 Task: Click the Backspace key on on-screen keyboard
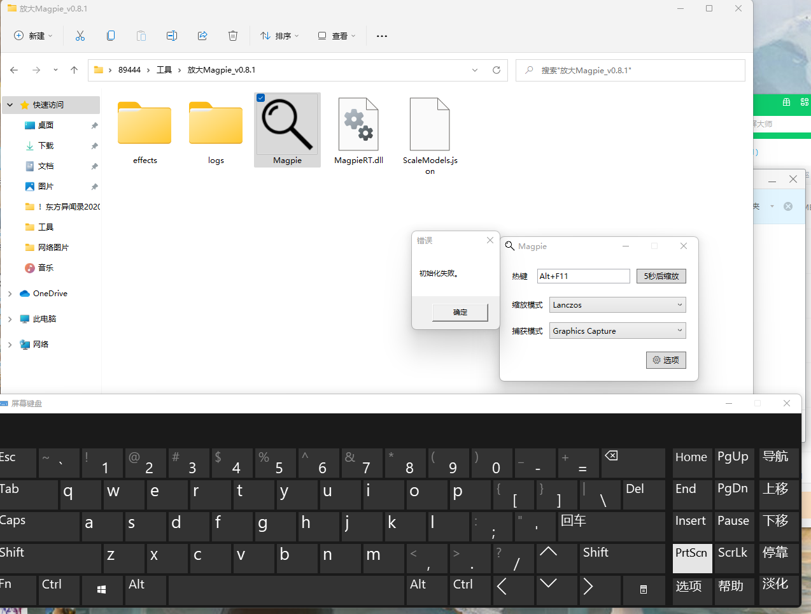click(633, 463)
